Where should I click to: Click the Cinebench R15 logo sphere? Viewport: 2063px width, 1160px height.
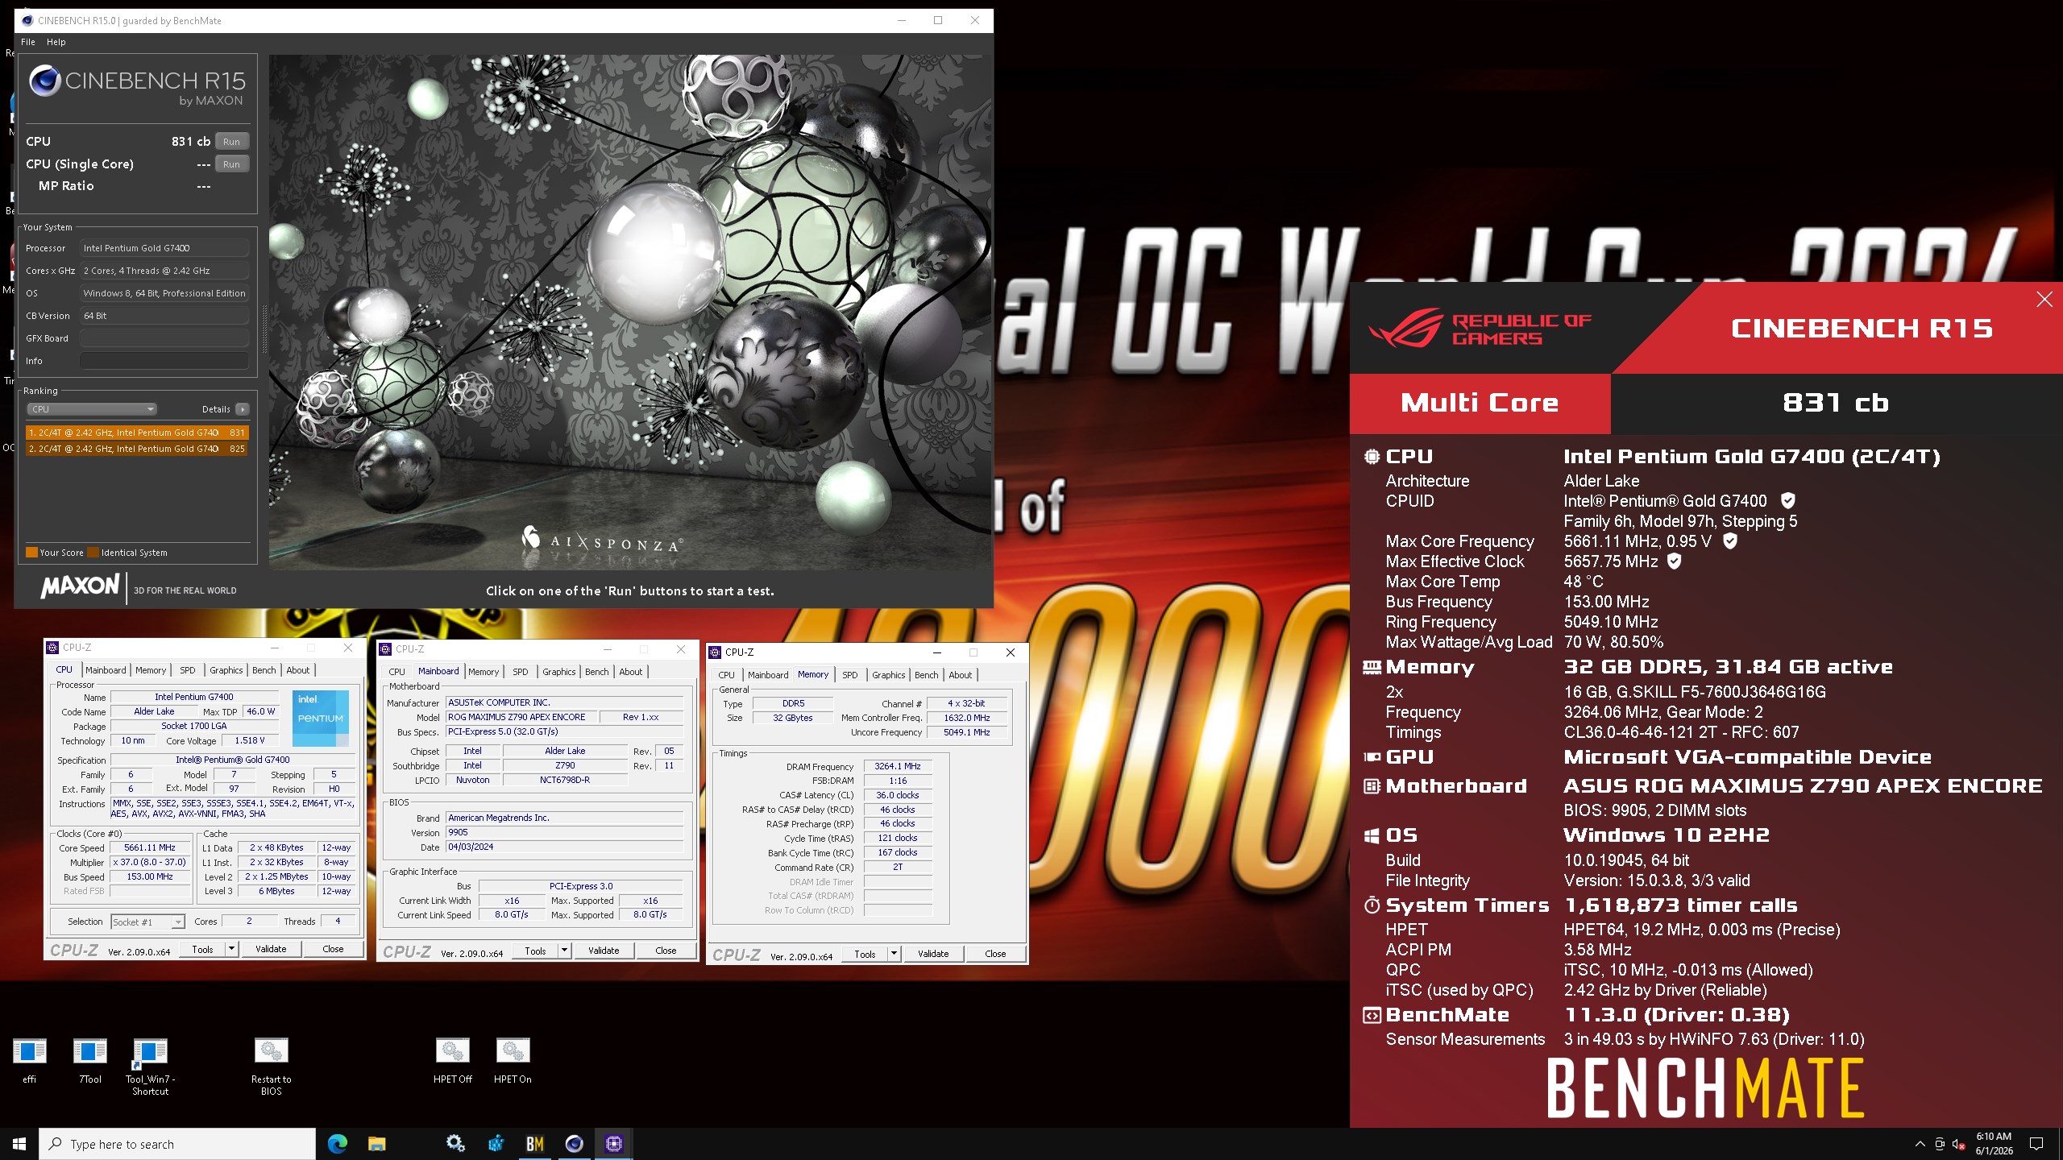tap(45, 81)
